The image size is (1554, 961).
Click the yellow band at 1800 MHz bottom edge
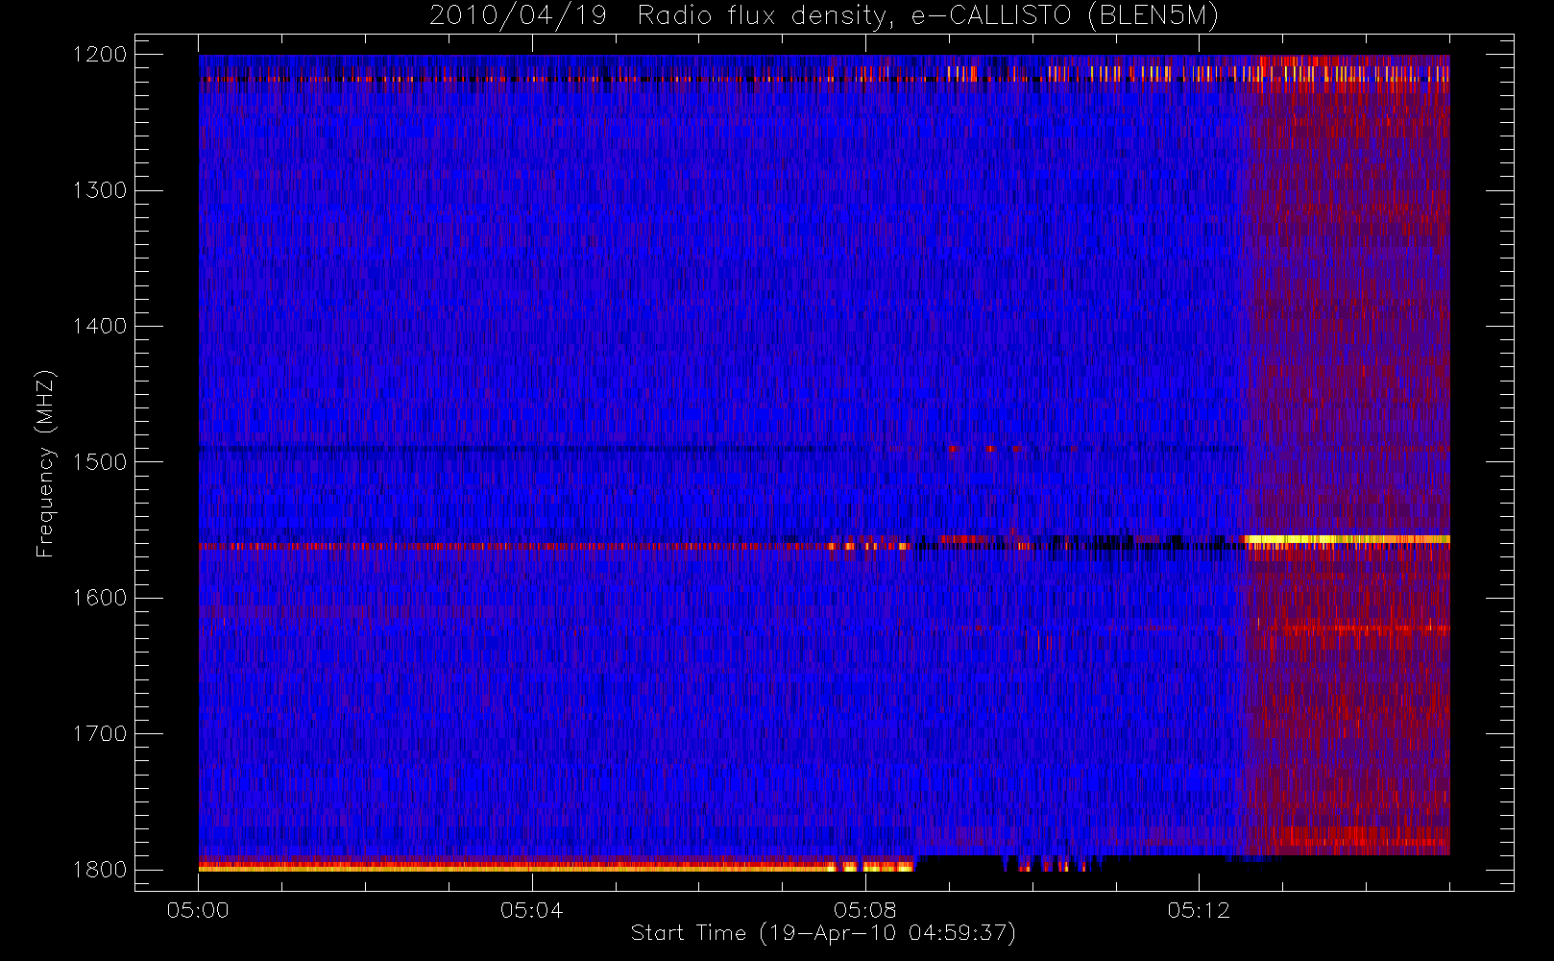coord(556,867)
